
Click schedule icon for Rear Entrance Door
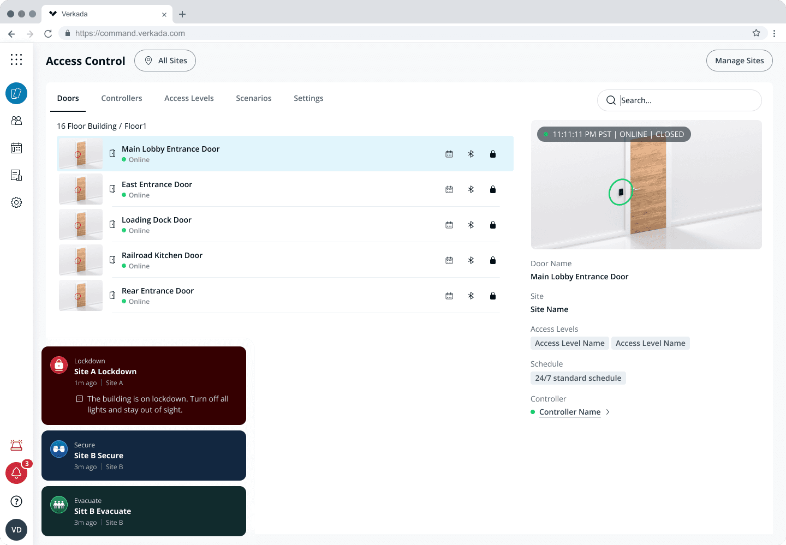449,296
